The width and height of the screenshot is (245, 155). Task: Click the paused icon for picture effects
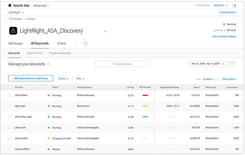[x=49, y=149]
